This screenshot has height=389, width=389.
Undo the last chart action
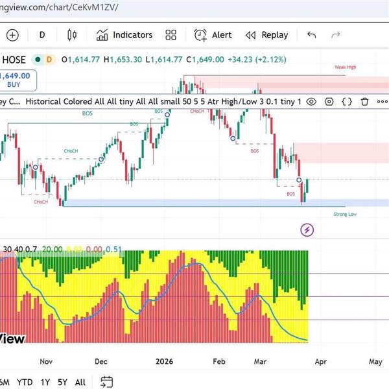(x=311, y=35)
